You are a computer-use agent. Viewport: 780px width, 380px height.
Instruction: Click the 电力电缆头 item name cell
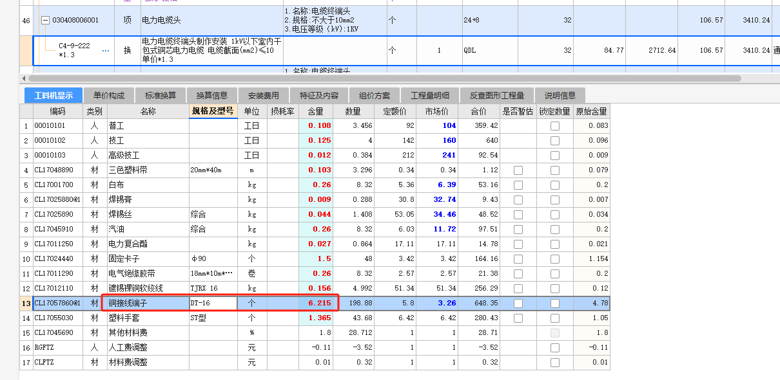point(211,21)
